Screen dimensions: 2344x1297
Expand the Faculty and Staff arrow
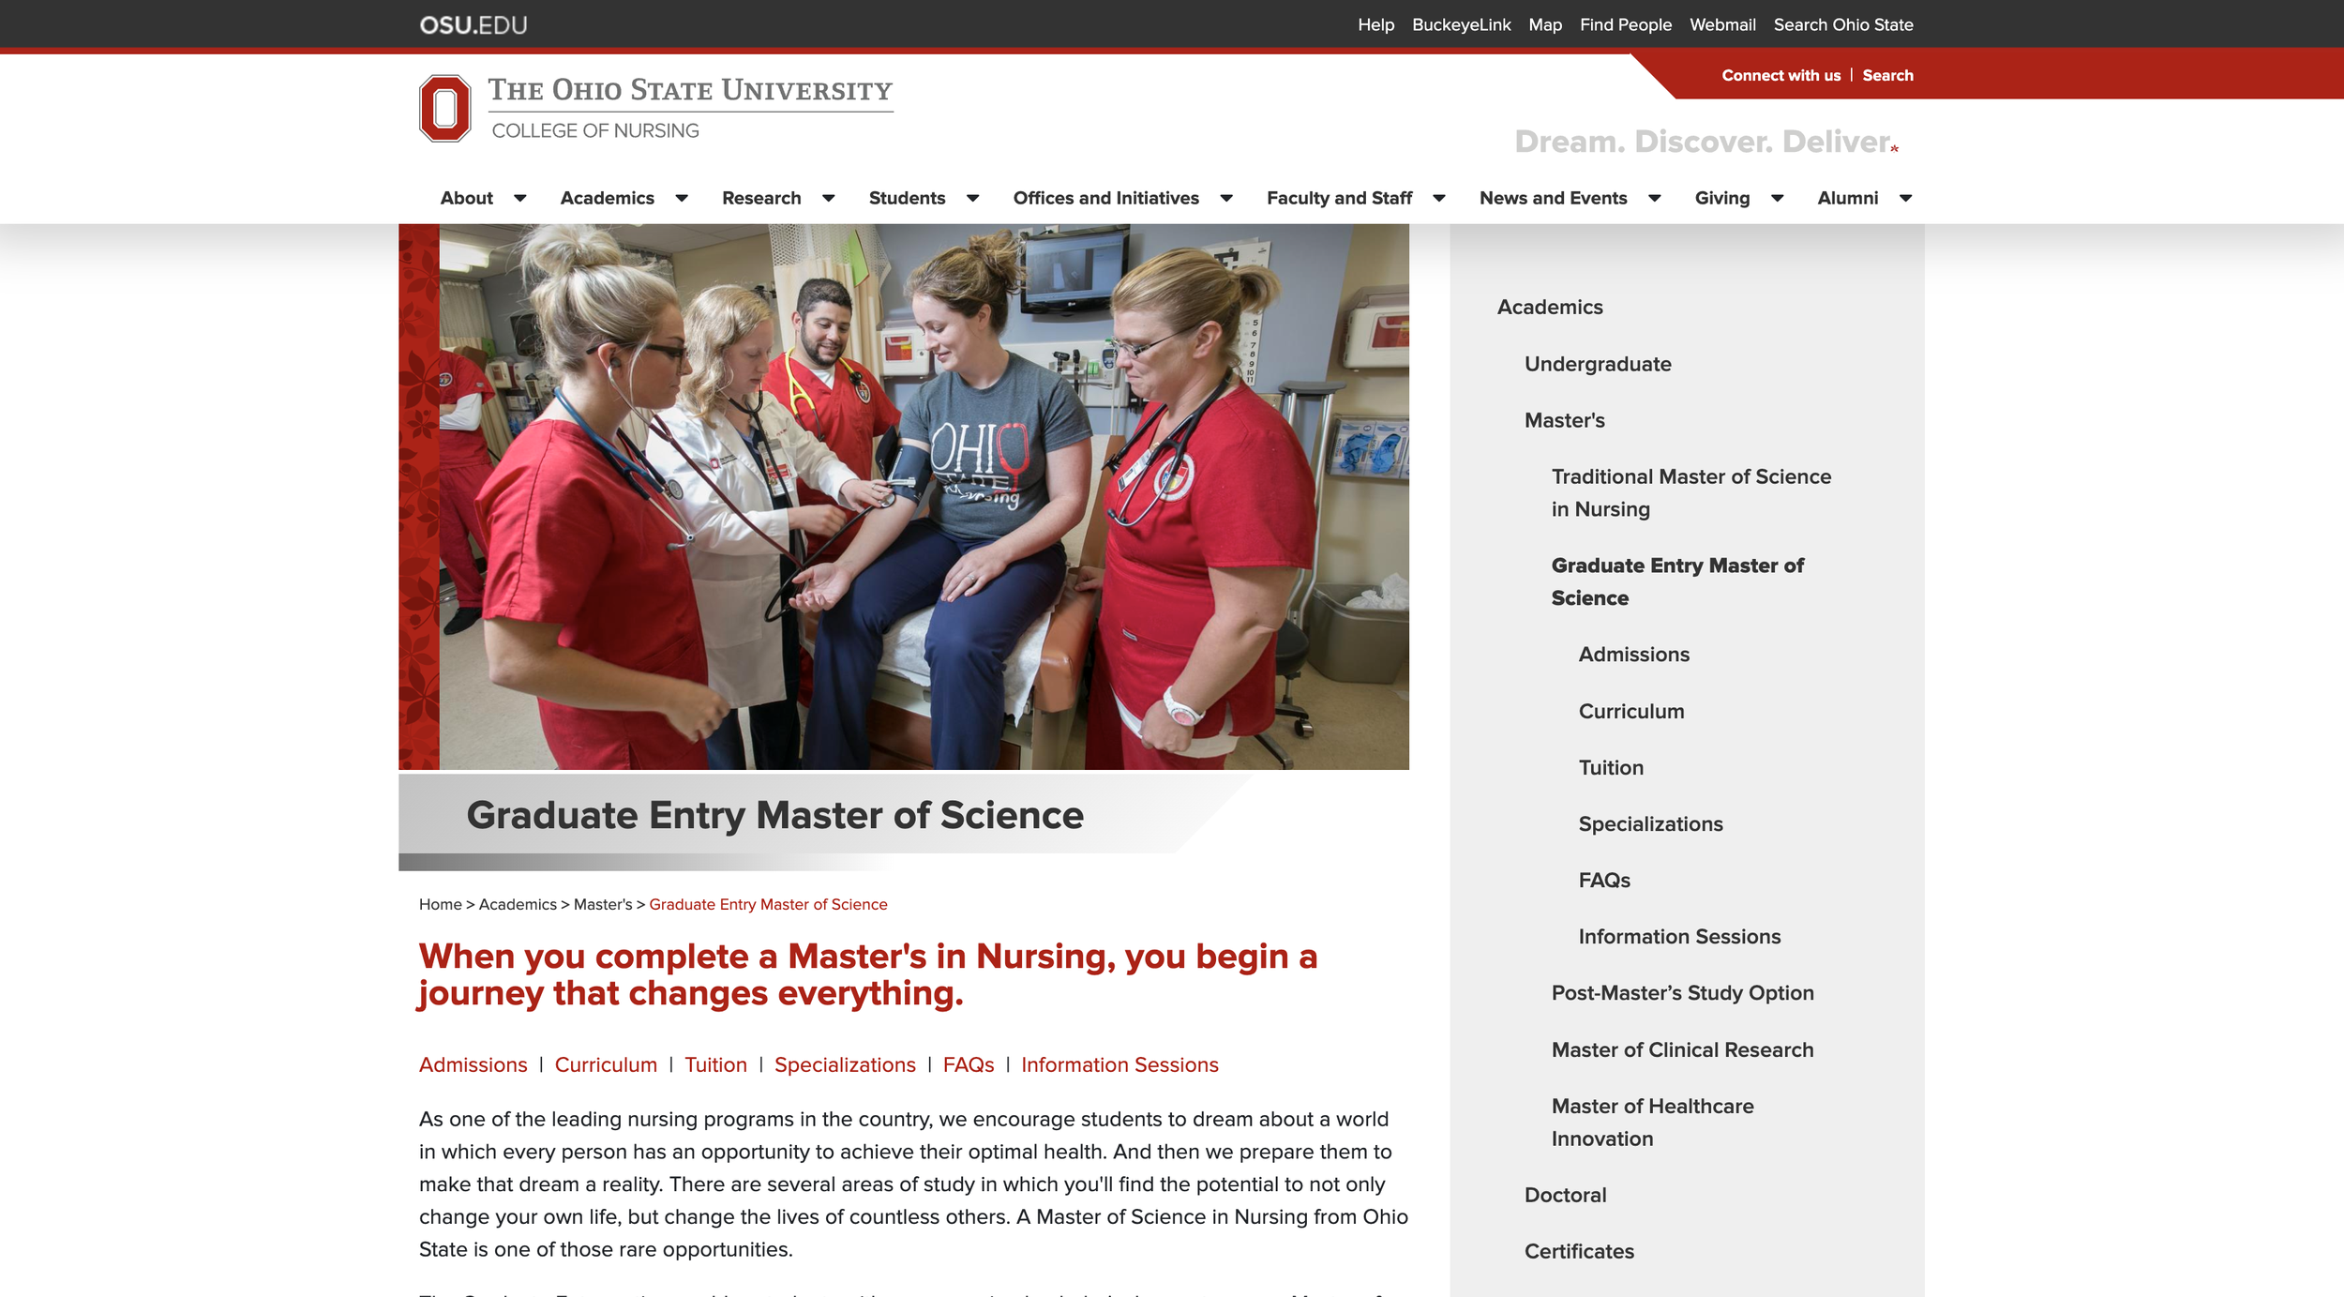pos(1439,198)
